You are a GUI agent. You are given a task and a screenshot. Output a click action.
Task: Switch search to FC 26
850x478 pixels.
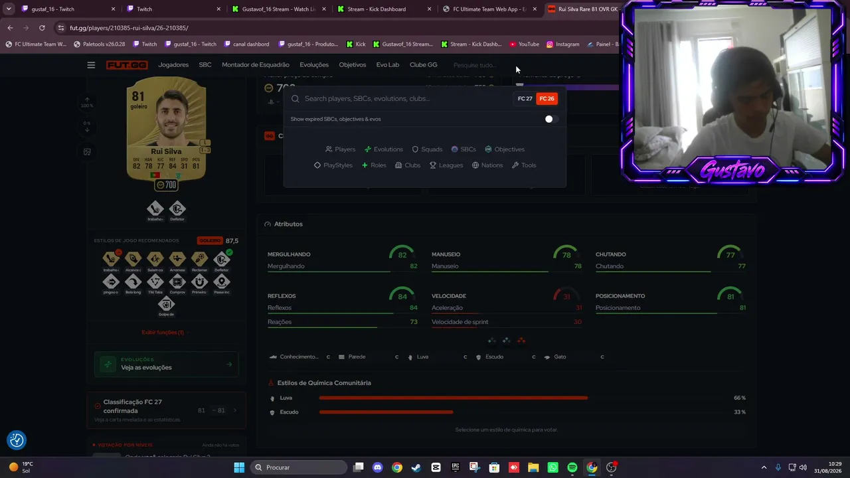pyautogui.click(x=547, y=99)
